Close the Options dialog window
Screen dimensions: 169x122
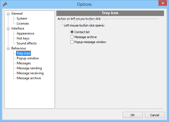point(163,3)
